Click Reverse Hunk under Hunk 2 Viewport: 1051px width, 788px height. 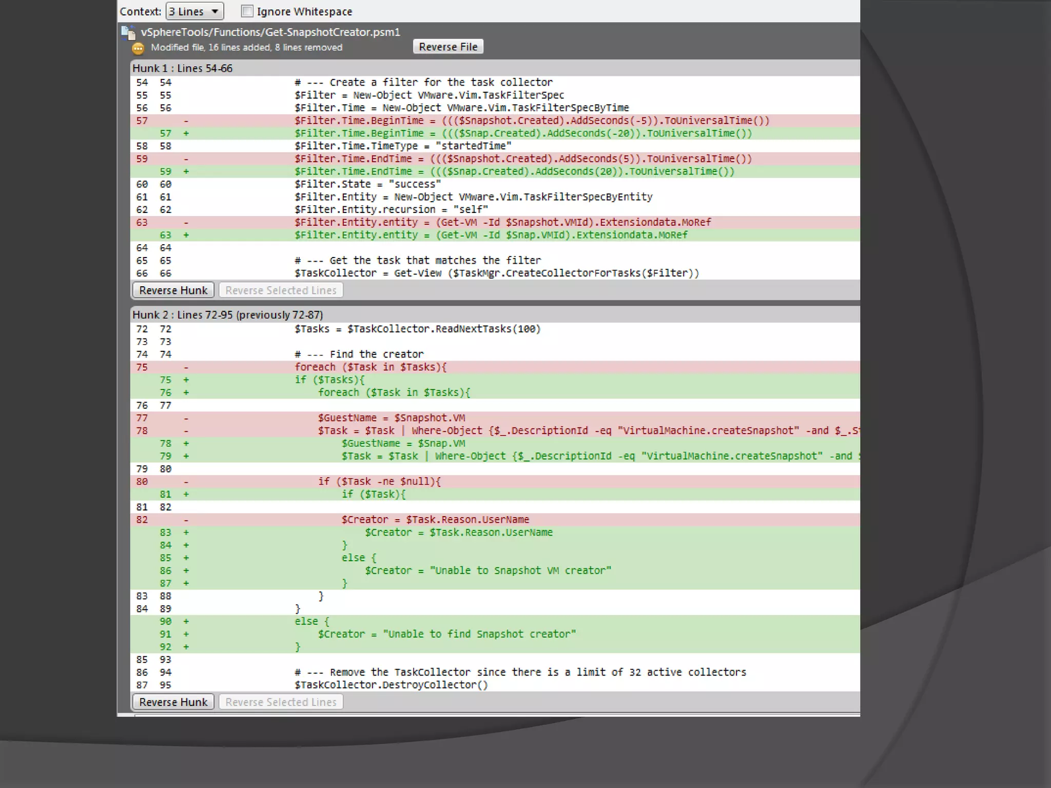click(173, 702)
